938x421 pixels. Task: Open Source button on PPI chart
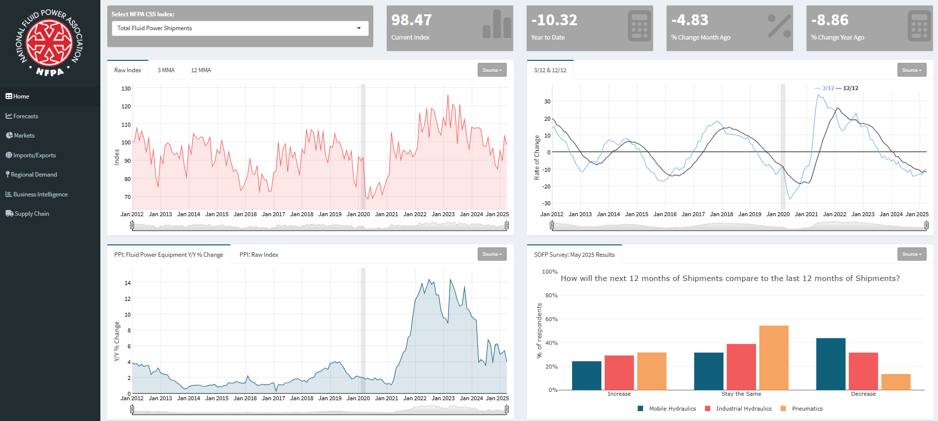pyautogui.click(x=492, y=254)
